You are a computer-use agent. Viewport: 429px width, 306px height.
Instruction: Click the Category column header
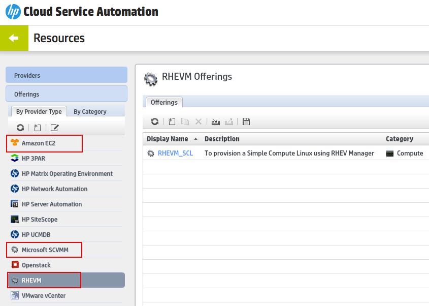coord(400,139)
